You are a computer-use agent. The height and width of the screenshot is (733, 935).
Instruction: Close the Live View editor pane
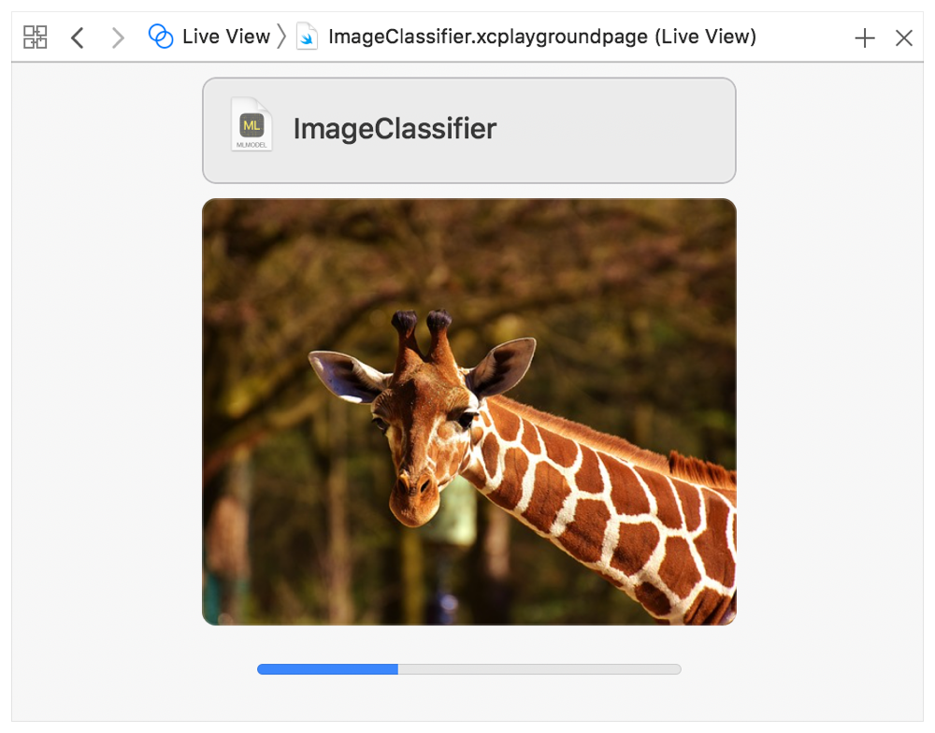(x=903, y=37)
